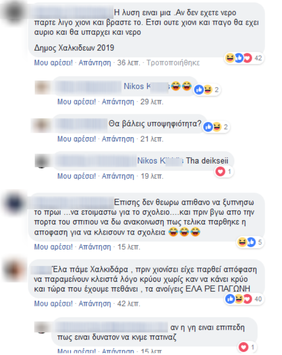Open profile picture of top commenter
282x355 pixels.
point(13,13)
